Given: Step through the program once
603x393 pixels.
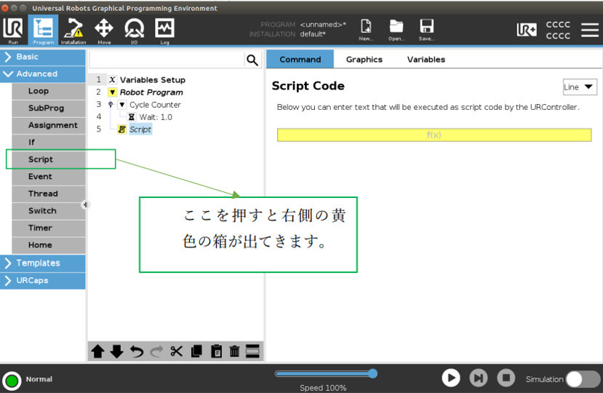Looking at the screenshot, I should click(x=479, y=378).
